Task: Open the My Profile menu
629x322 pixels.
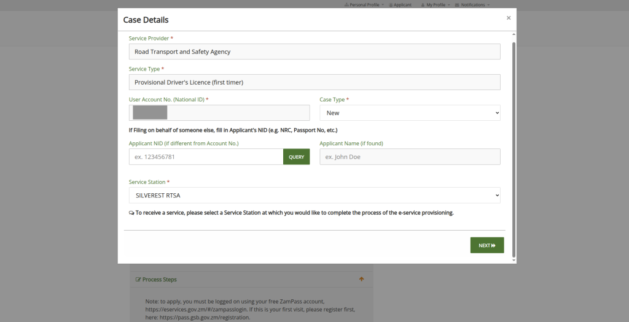Action: [435, 4]
